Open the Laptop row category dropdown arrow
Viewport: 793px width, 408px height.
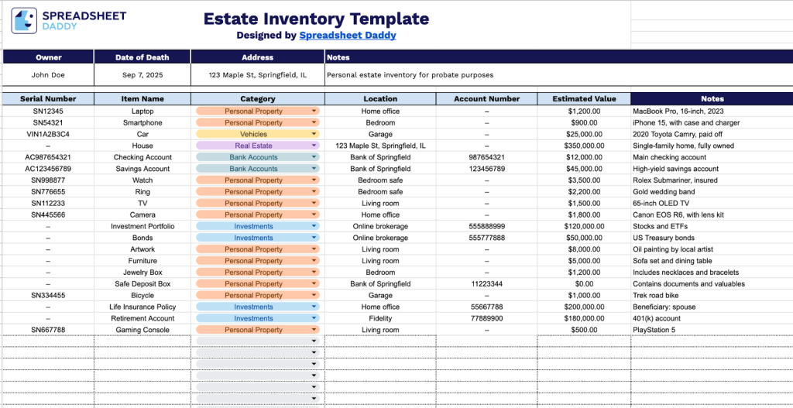coord(314,111)
